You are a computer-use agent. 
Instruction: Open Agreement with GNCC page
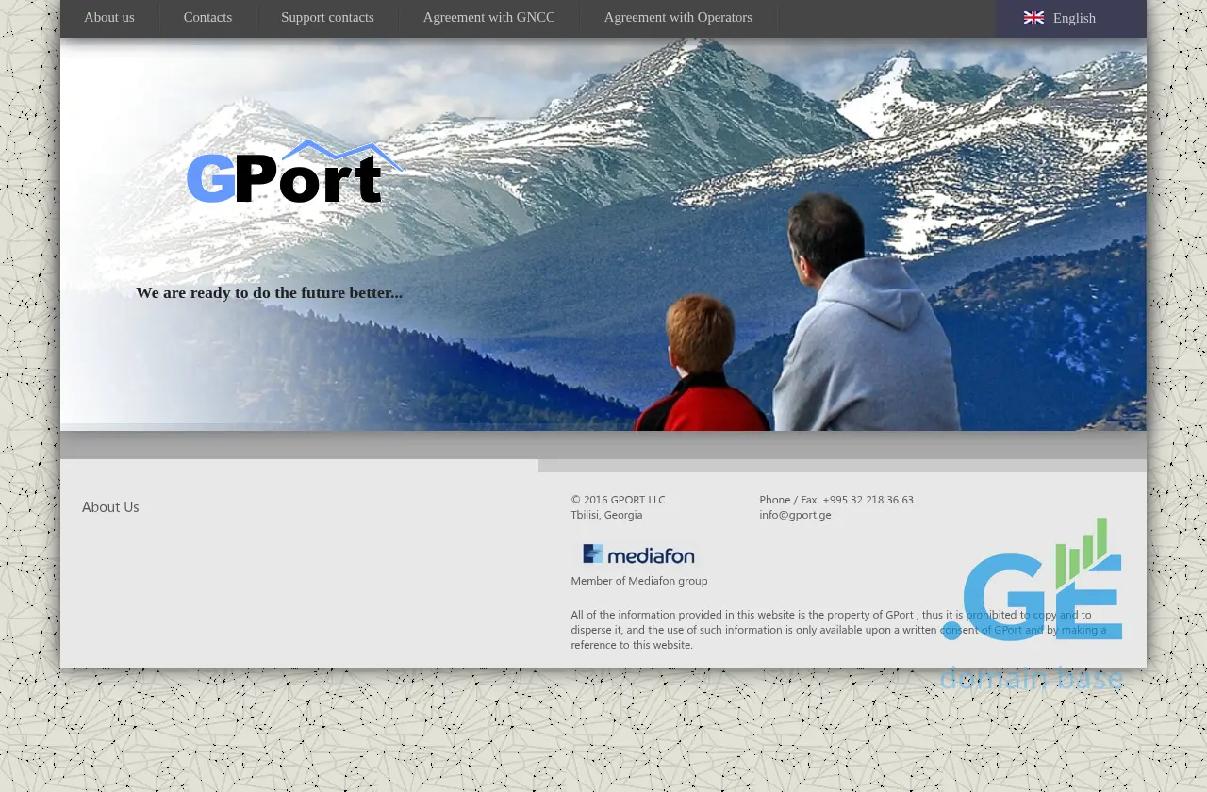pos(488,17)
